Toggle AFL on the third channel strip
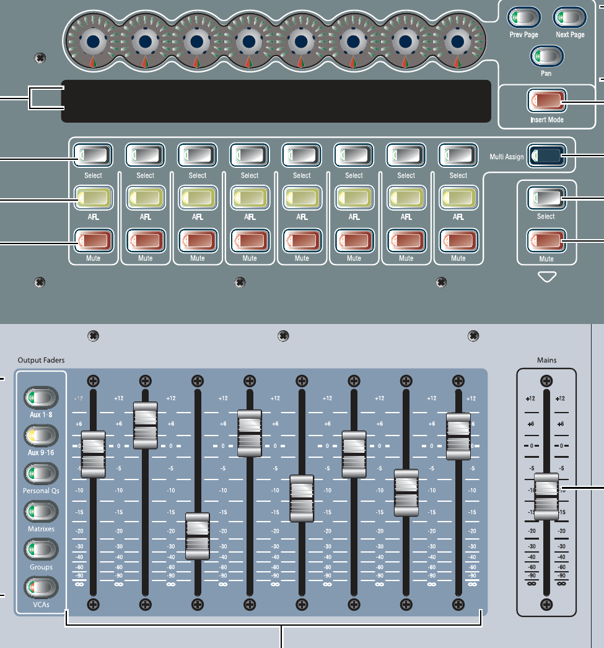This screenshot has height=648, width=604. click(198, 198)
